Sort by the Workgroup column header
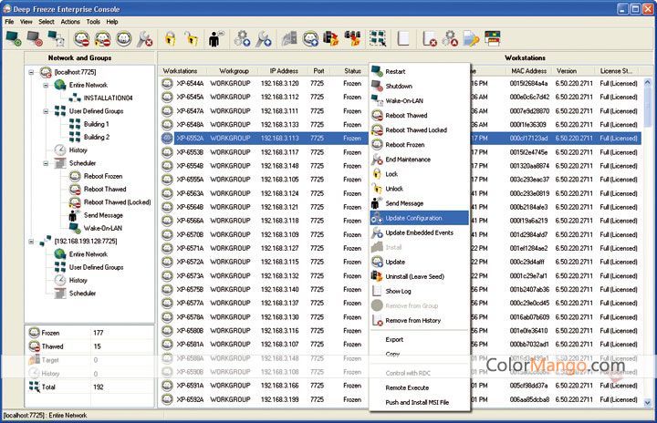 click(234, 71)
